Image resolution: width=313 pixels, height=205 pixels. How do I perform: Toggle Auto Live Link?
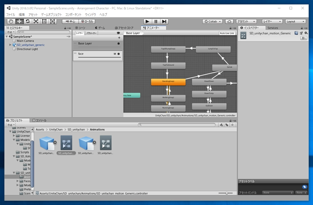pos(227,33)
